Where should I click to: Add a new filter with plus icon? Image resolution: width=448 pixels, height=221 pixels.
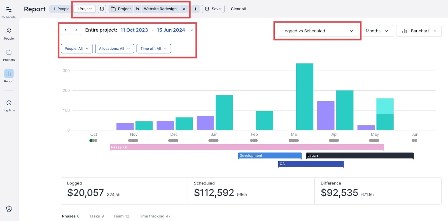(x=195, y=9)
